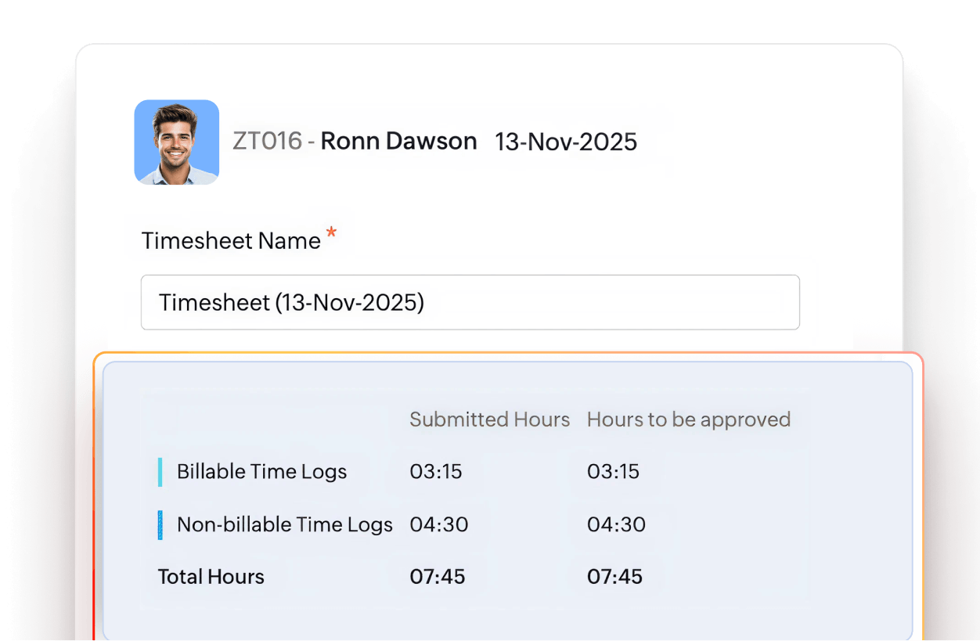Click the Hours to be approved column header
Viewport: 980px width, 641px height.
click(688, 420)
